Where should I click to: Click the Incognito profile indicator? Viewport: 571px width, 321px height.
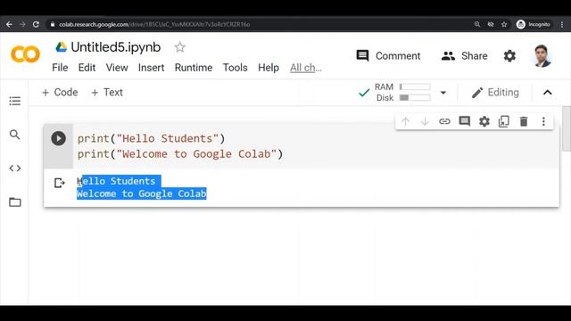(534, 24)
